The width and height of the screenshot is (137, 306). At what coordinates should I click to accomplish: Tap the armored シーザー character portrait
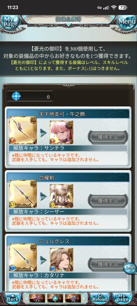[62, 196]
